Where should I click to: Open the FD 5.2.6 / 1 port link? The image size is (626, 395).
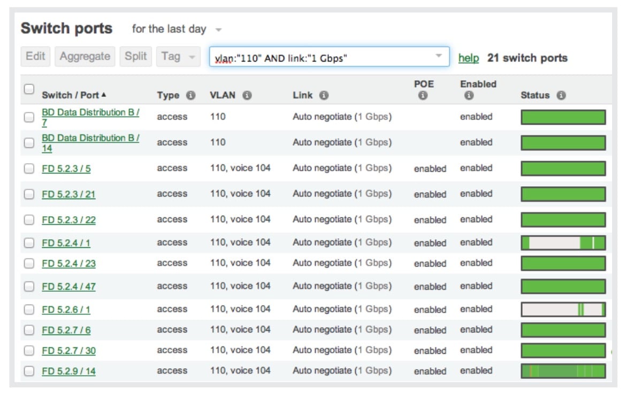pos(66,309)
